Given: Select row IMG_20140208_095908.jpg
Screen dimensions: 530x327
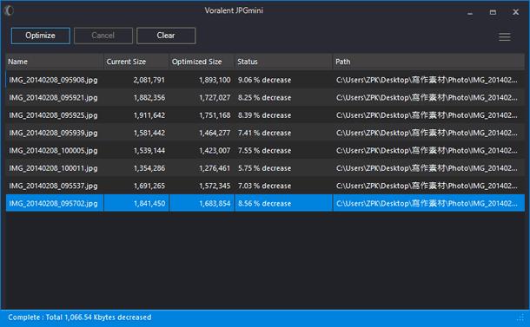Looking at the screenshot, I should point(265,80).
